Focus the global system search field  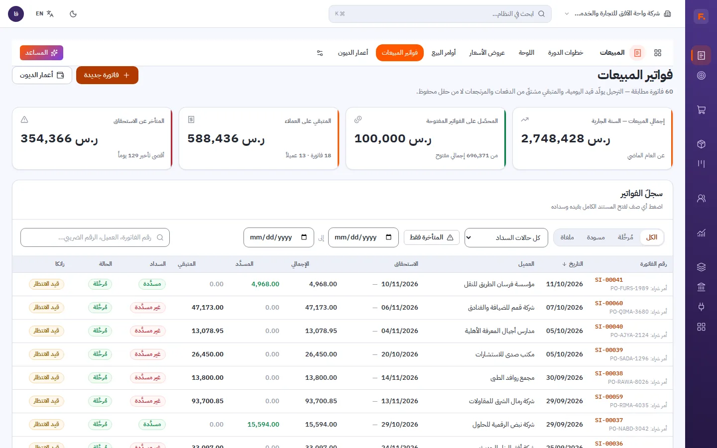point(440,14)
